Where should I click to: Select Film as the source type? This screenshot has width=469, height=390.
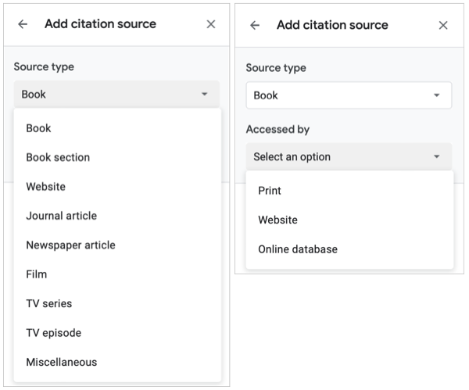point(36,274)
